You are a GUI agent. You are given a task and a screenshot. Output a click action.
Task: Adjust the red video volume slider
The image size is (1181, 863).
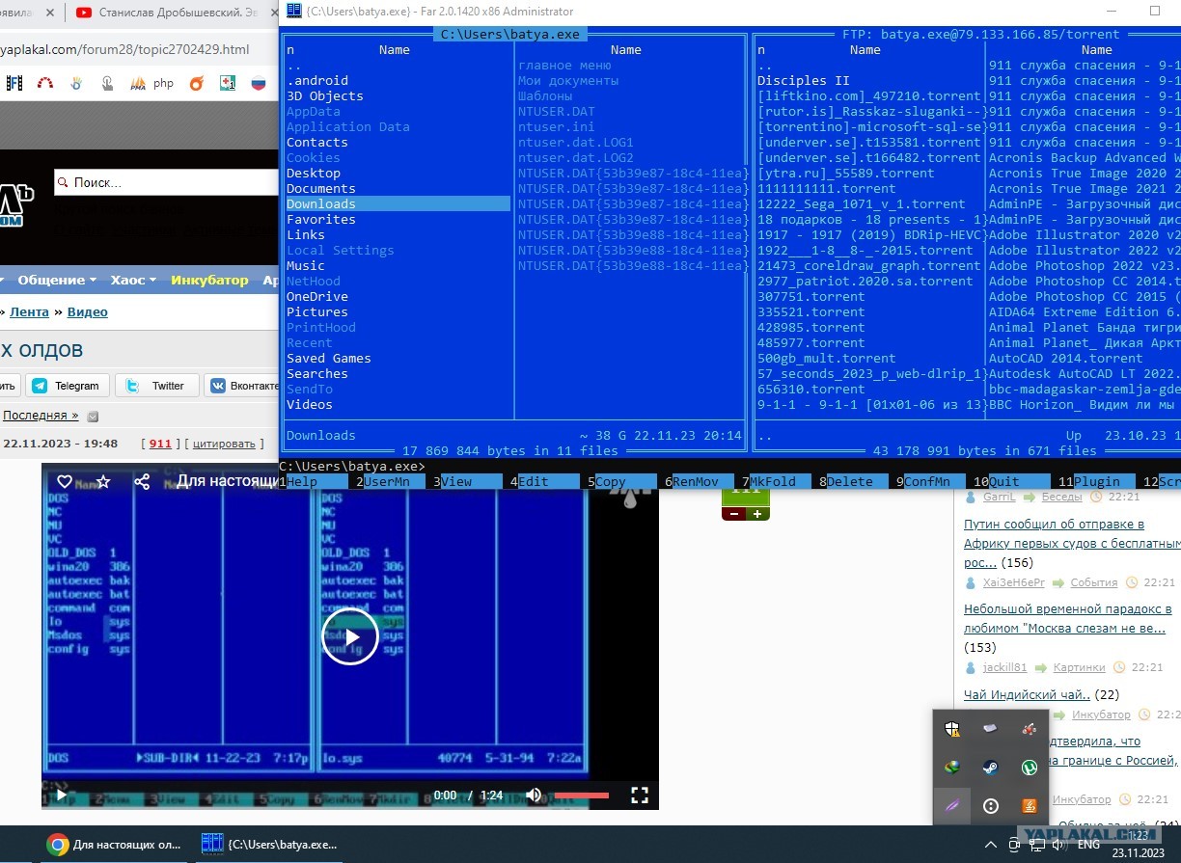(x=581, y=796)
